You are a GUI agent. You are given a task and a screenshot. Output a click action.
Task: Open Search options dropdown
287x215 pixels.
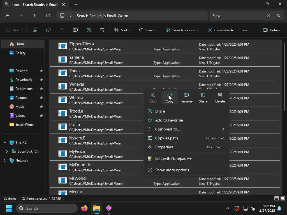point(182,30)
